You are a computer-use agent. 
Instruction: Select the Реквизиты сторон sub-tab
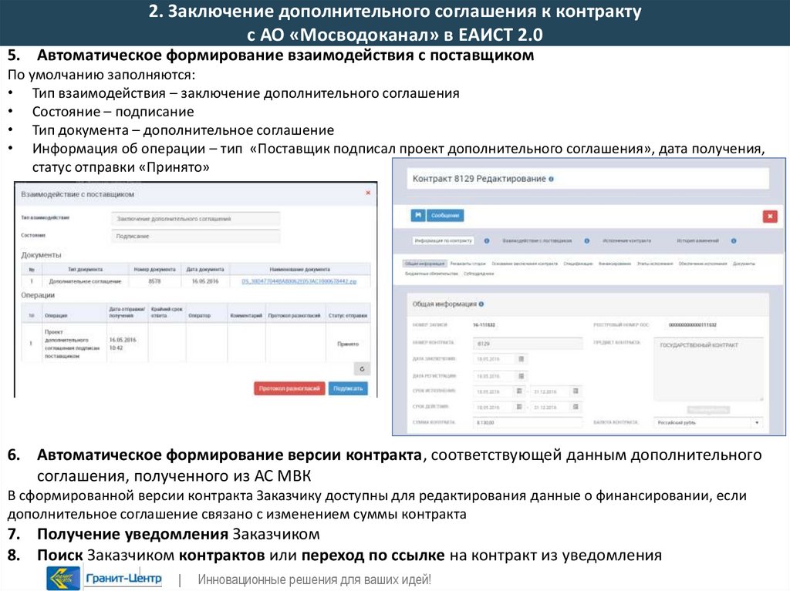[x=468, y=264]
